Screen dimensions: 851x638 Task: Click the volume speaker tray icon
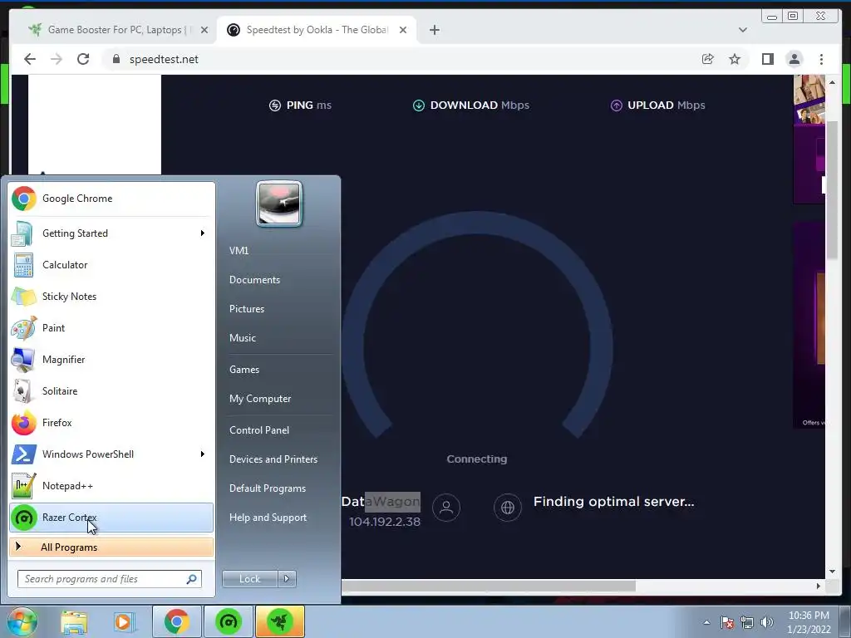pyautogui.click(x=766, y=622)
